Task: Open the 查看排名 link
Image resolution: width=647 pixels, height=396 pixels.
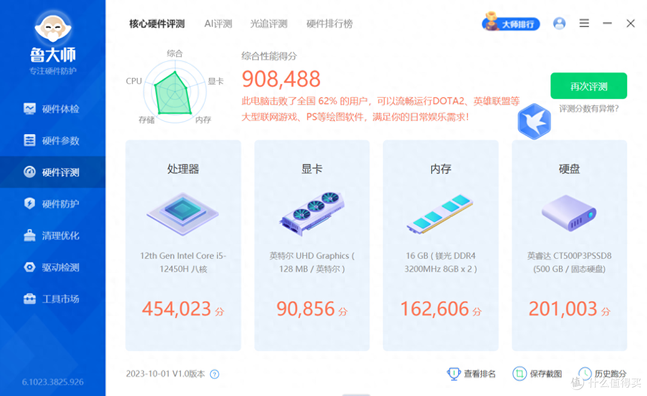Action: (480, 374)
